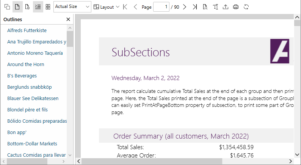Image resolution: width=301 pixels, height=165 pixels.
Task: Jump to the last page
Action: pyautogui.click(x=194, y=7)
